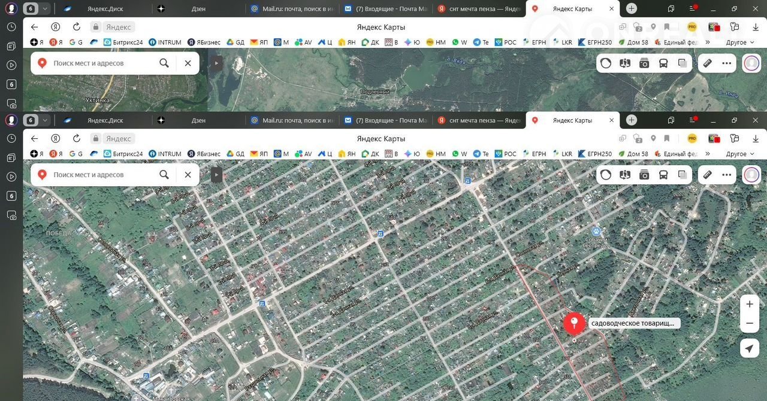767x401 pixels.
Task: Zoom in the map with the plus button
Action: (x=749, y=304)
